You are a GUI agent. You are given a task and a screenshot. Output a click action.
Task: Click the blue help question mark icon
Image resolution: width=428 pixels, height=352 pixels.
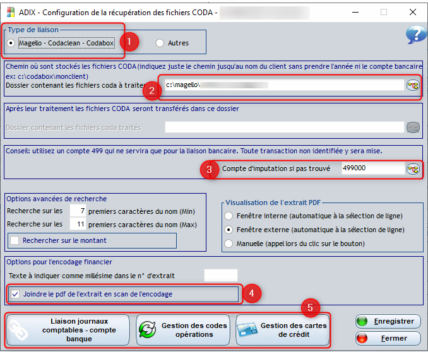click(x=416, y=35)
